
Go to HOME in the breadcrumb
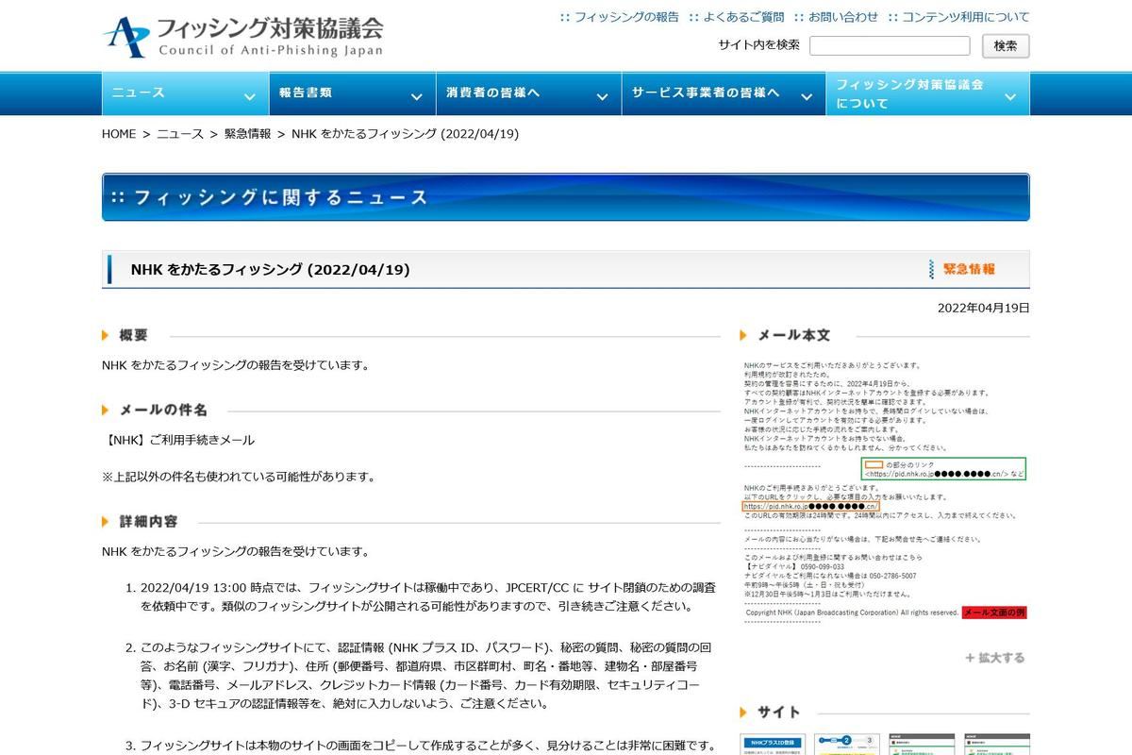click(x=119, y=134)
